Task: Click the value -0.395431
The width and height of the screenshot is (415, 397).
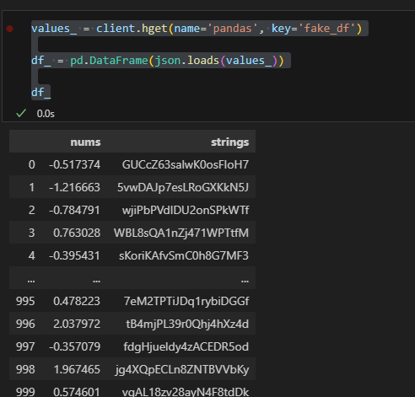Action: point(74,255)
